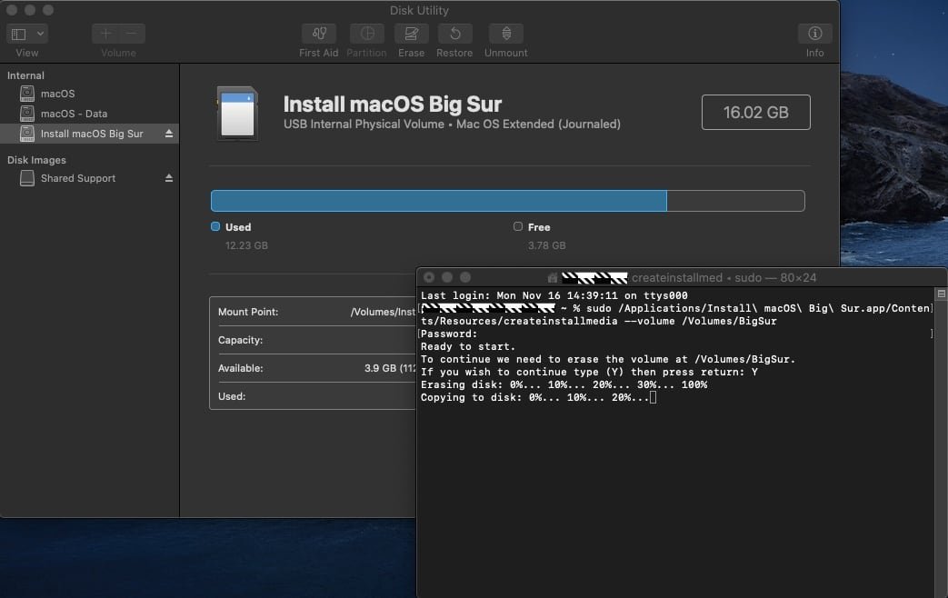The width and height of the screenshot is (948, 598).
Task: Open the View dropdown chevron
Action: pyautogui.click(x=40, y=34)
